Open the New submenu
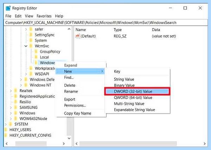 pos(80,71)
